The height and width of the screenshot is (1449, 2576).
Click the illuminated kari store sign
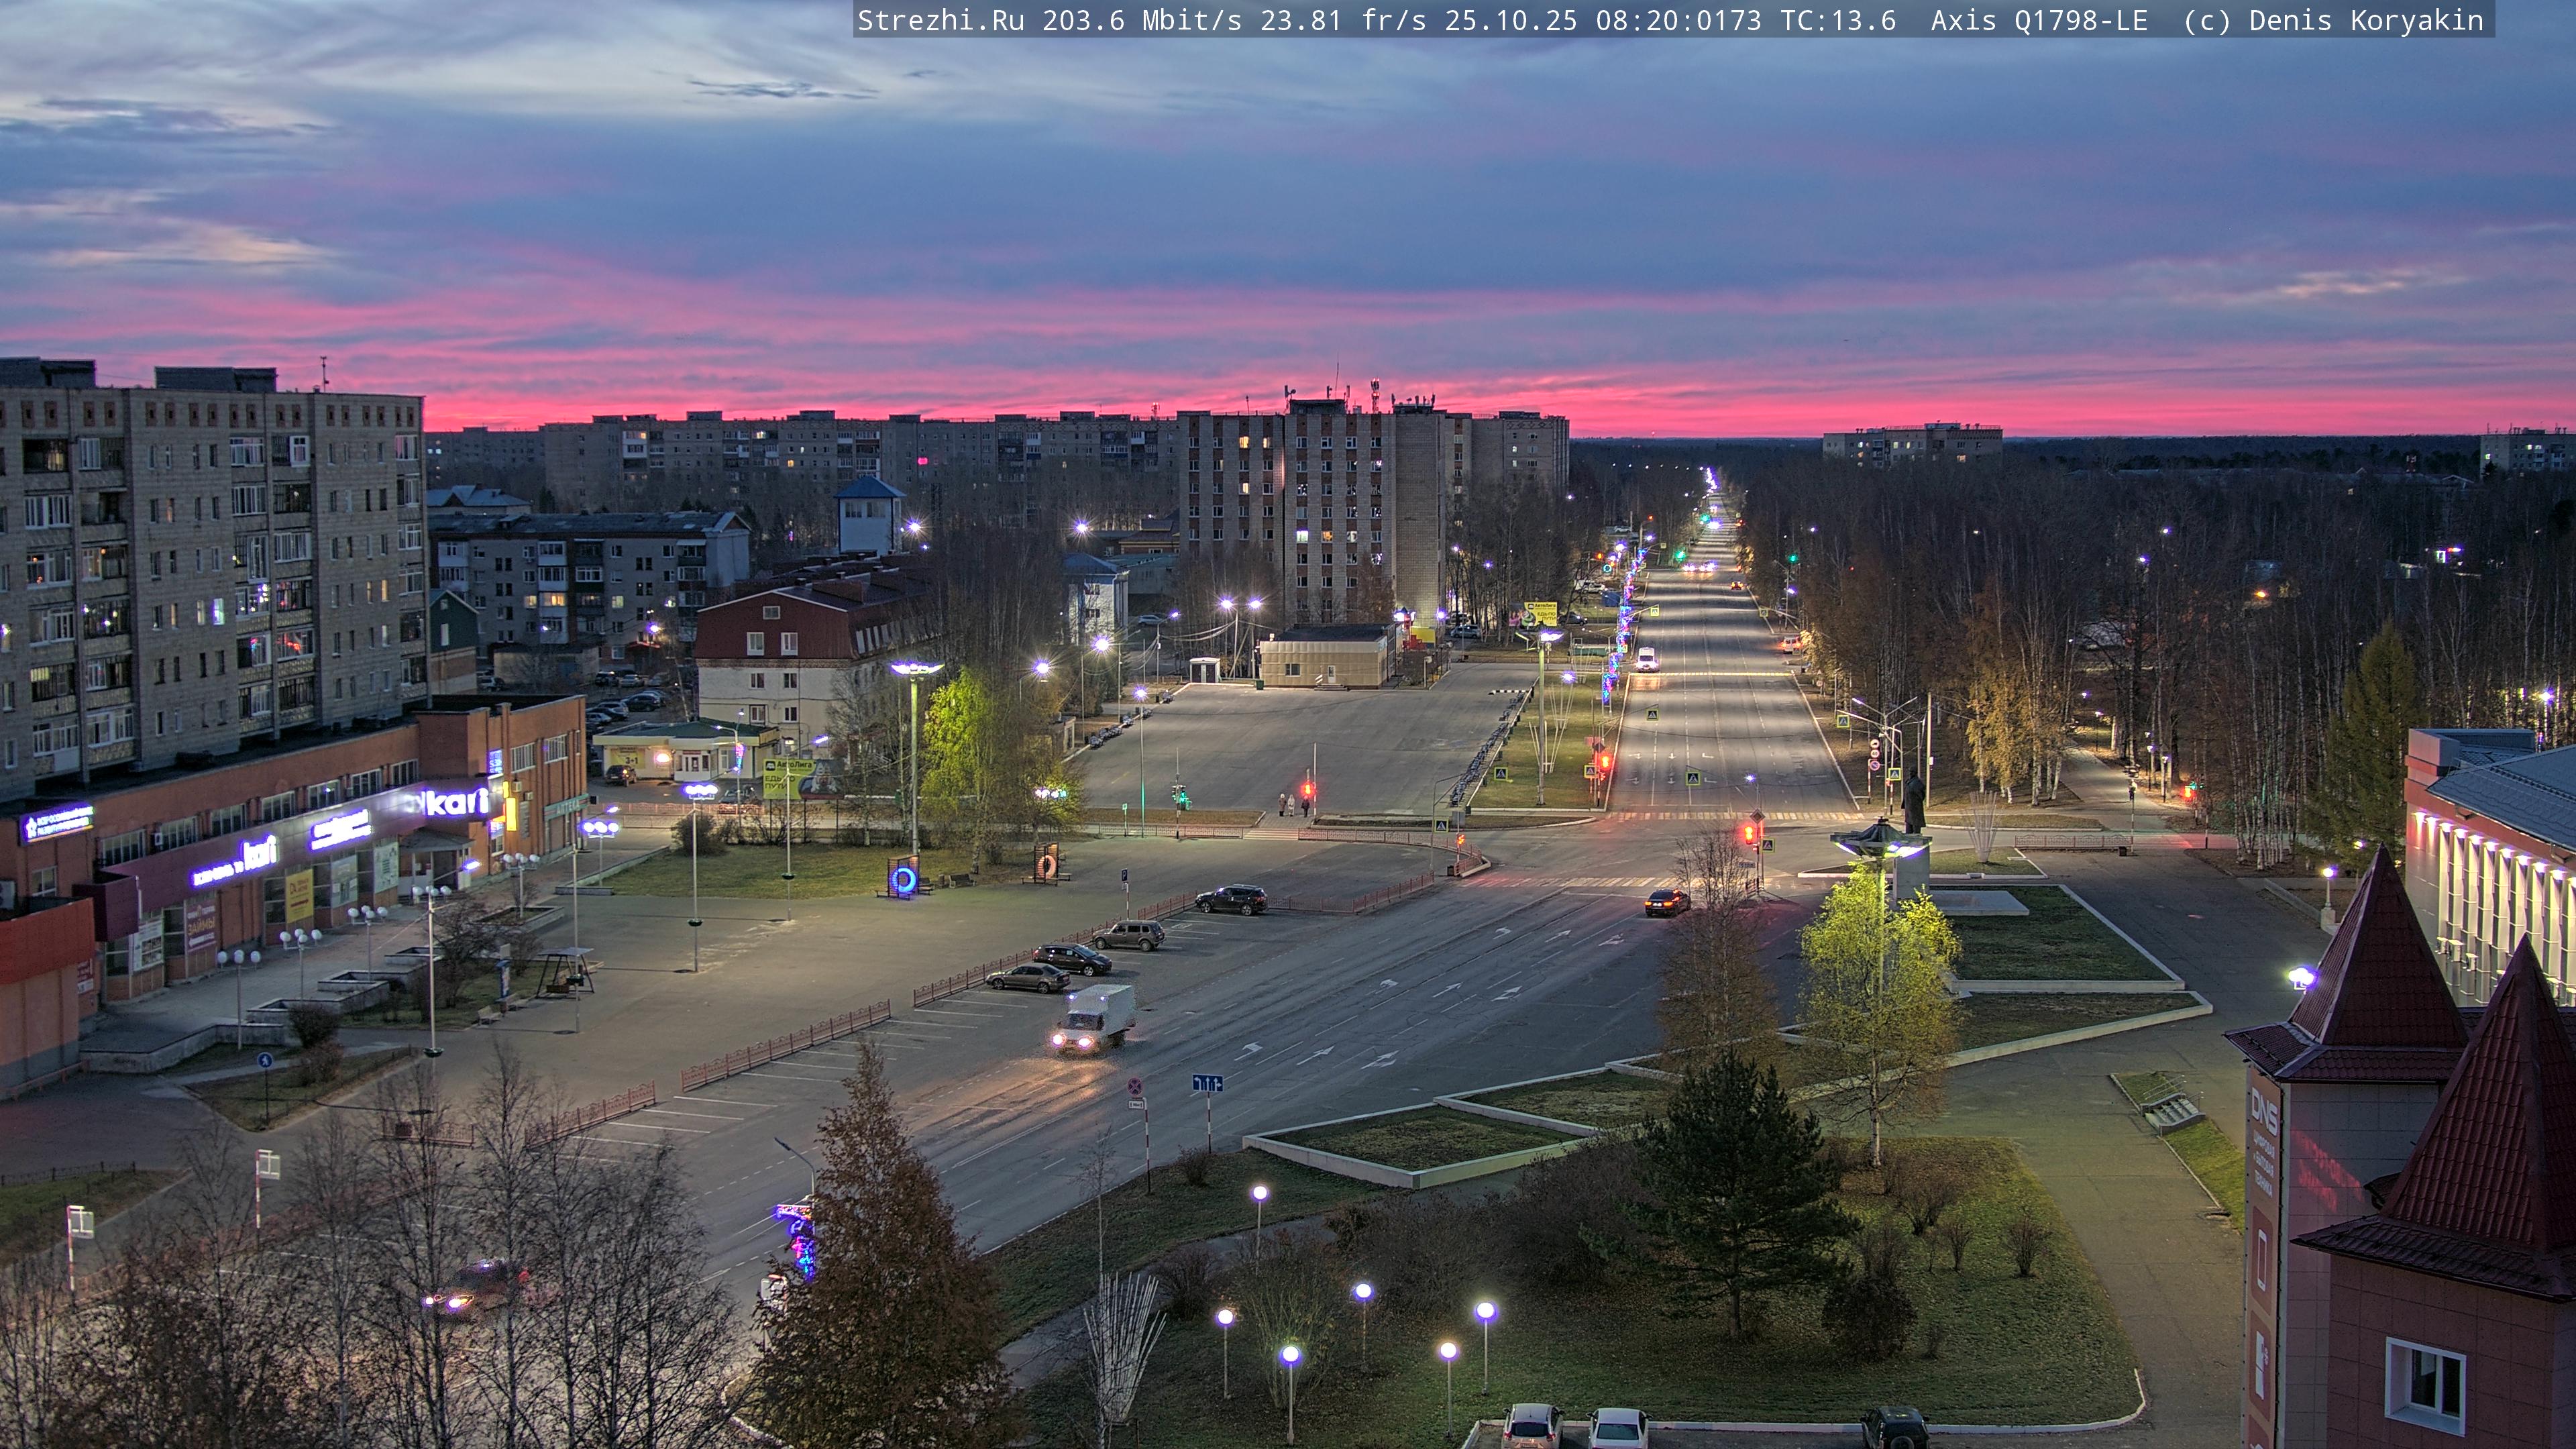[455, 803]
